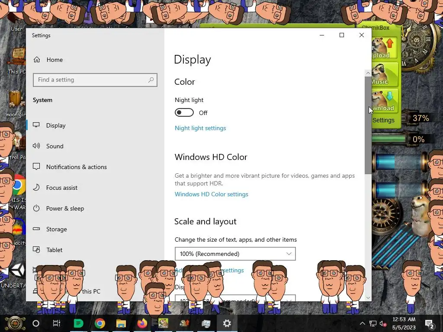Click the muted volume tray icon

click(x=383, y=323)
